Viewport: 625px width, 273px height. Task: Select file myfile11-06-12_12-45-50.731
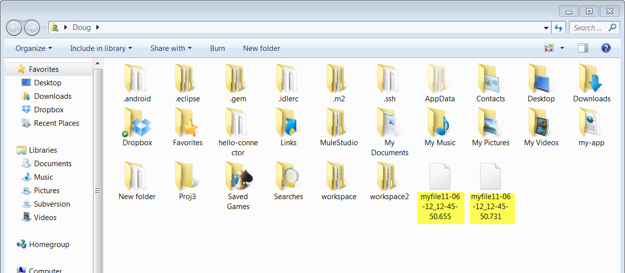(x=491, y=193)
